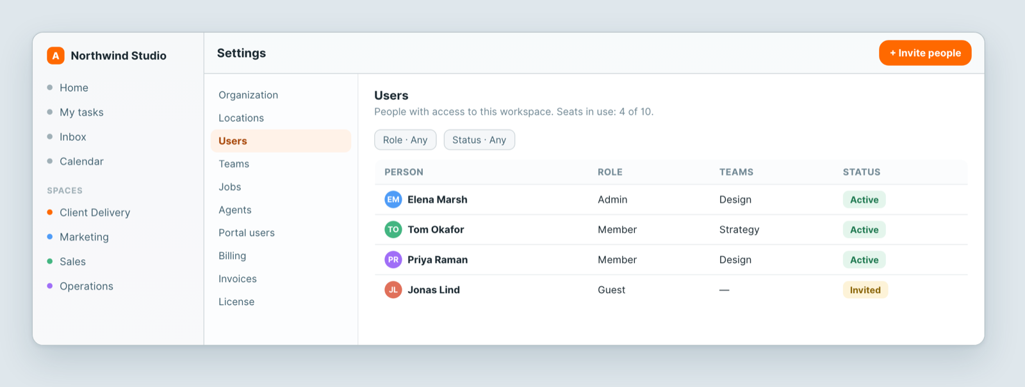Select Billing in settings navigation

click(x=281, y=256)
